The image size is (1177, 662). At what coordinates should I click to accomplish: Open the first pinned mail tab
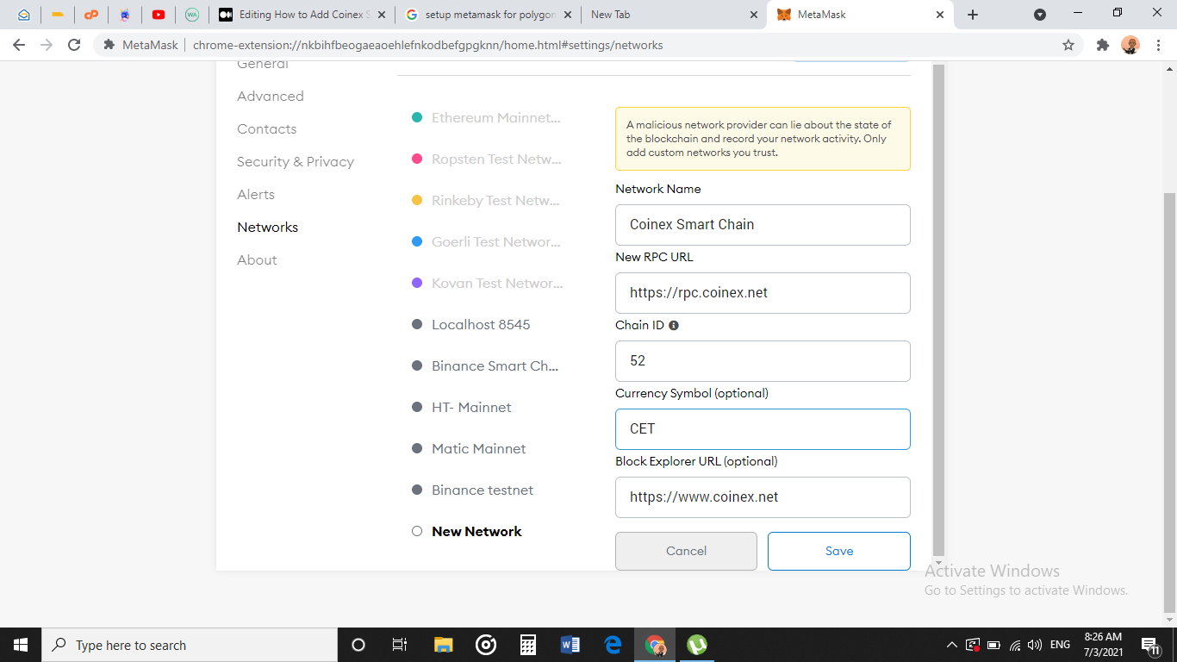tap(24, 15)
